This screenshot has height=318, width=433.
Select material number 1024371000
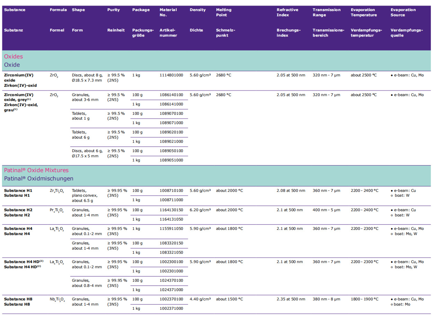[x=171, y=290]
